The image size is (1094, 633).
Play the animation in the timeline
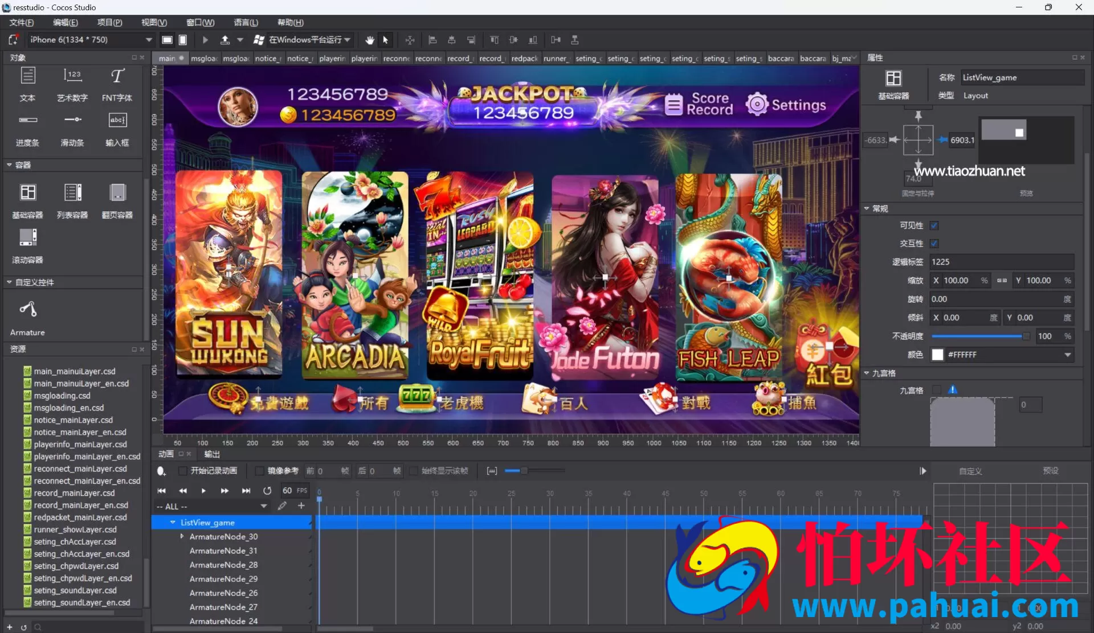[203, 490]
